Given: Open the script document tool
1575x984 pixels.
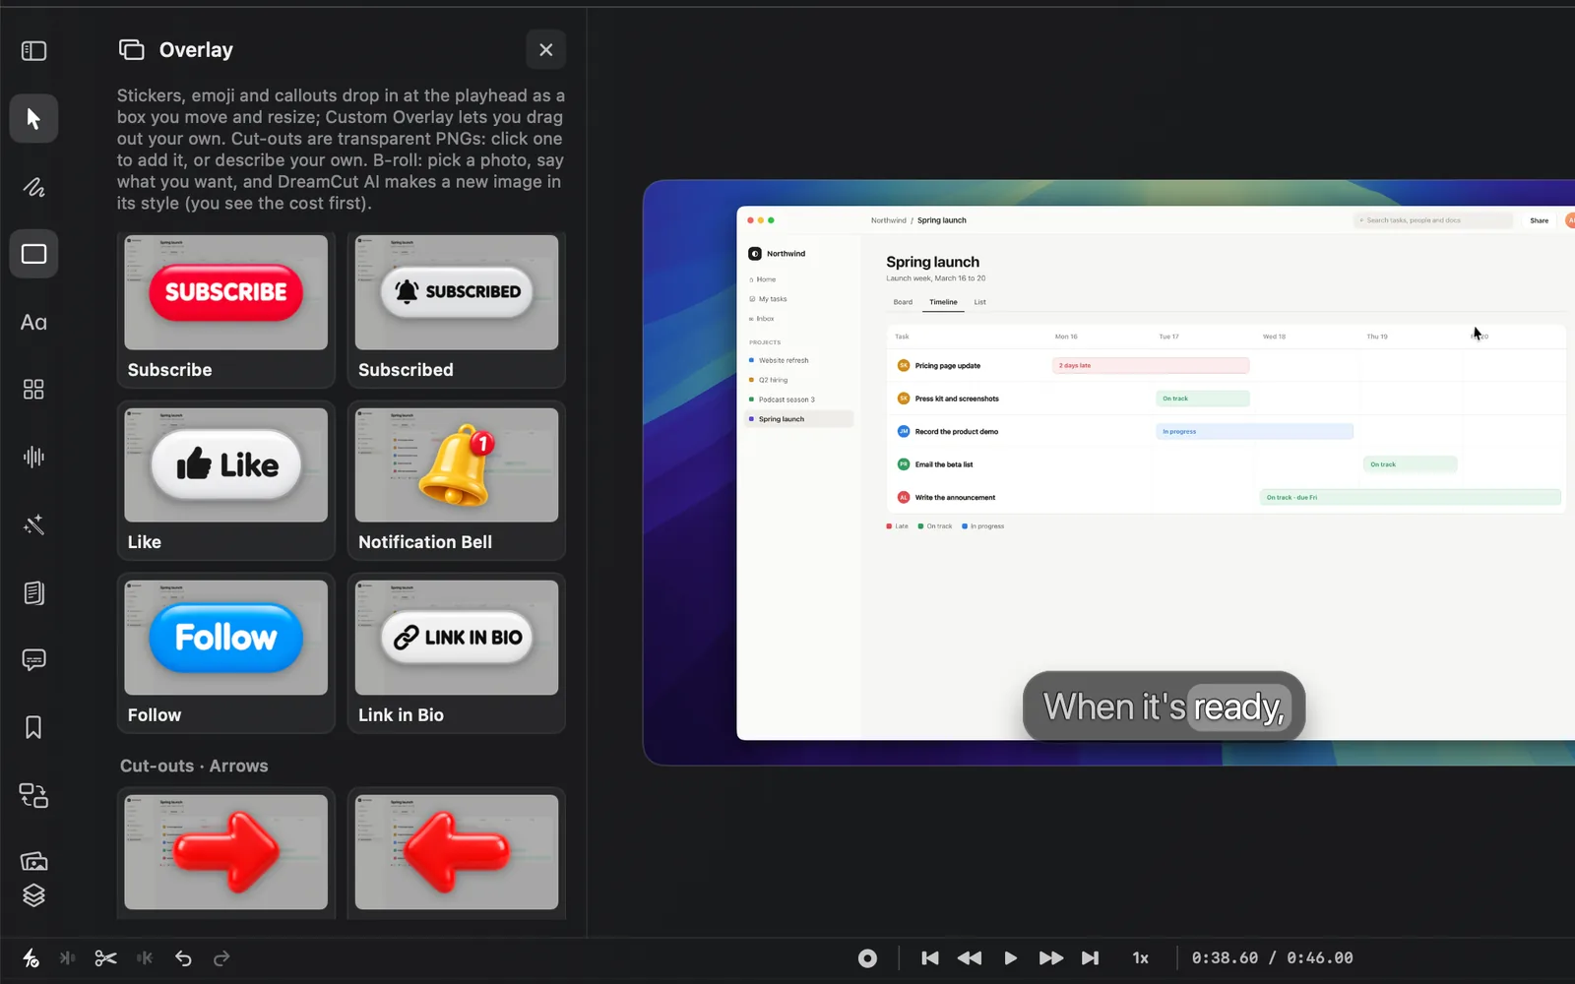Looking at the screenshot, I should point(33,592).
